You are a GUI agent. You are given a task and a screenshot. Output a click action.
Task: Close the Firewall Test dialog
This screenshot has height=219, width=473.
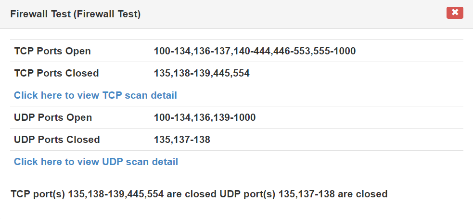point(455,13)
